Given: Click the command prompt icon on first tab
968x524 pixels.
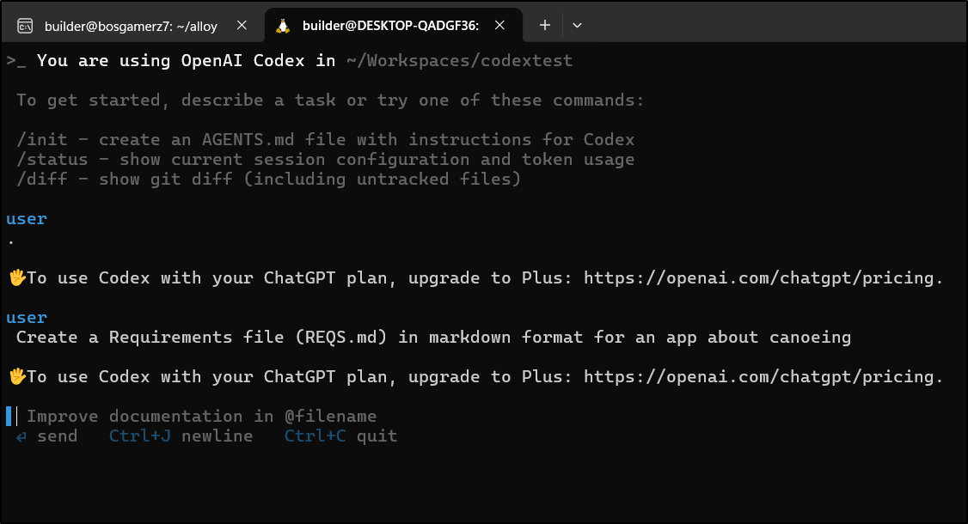Looking at the screenshot, I should coord(25,26).
